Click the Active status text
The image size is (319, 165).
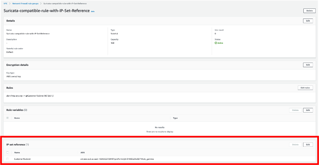pos(220,43)
